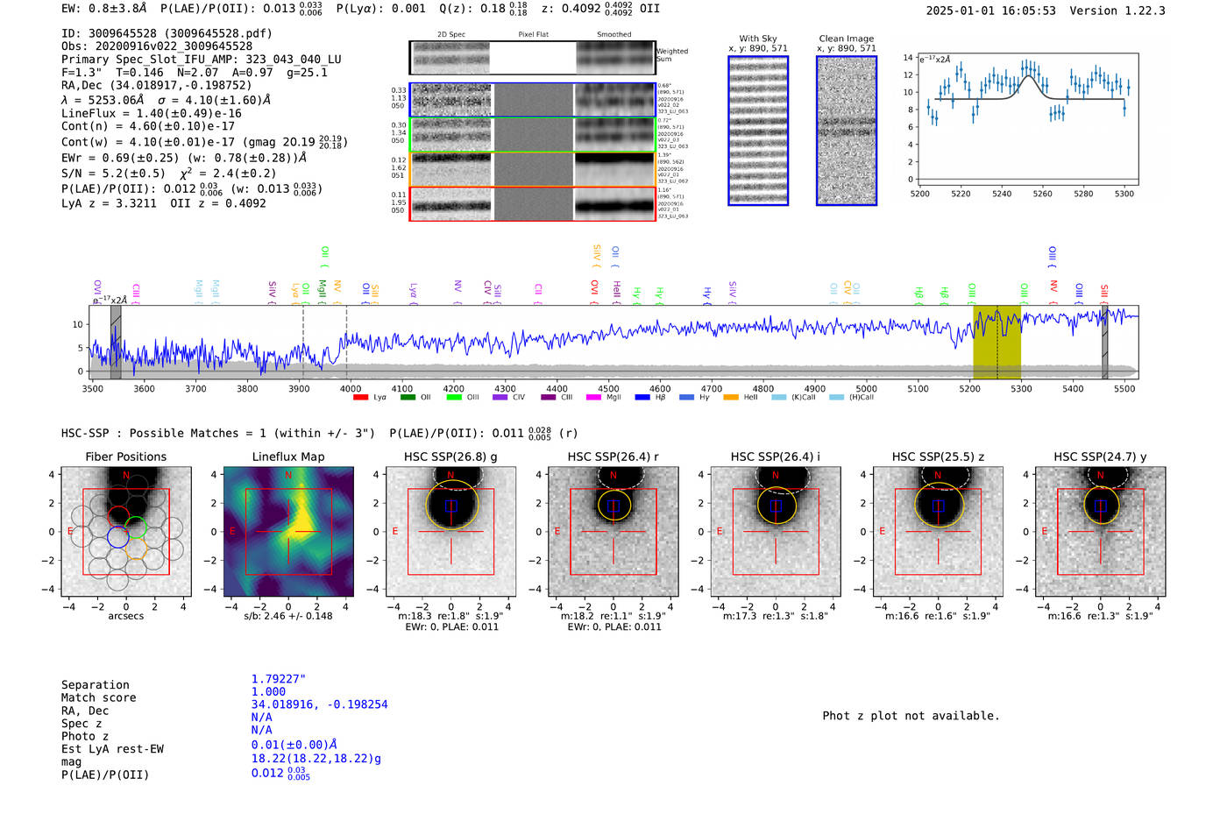
Task: Click the magenta MgII legend swatch
Action: 593,398
